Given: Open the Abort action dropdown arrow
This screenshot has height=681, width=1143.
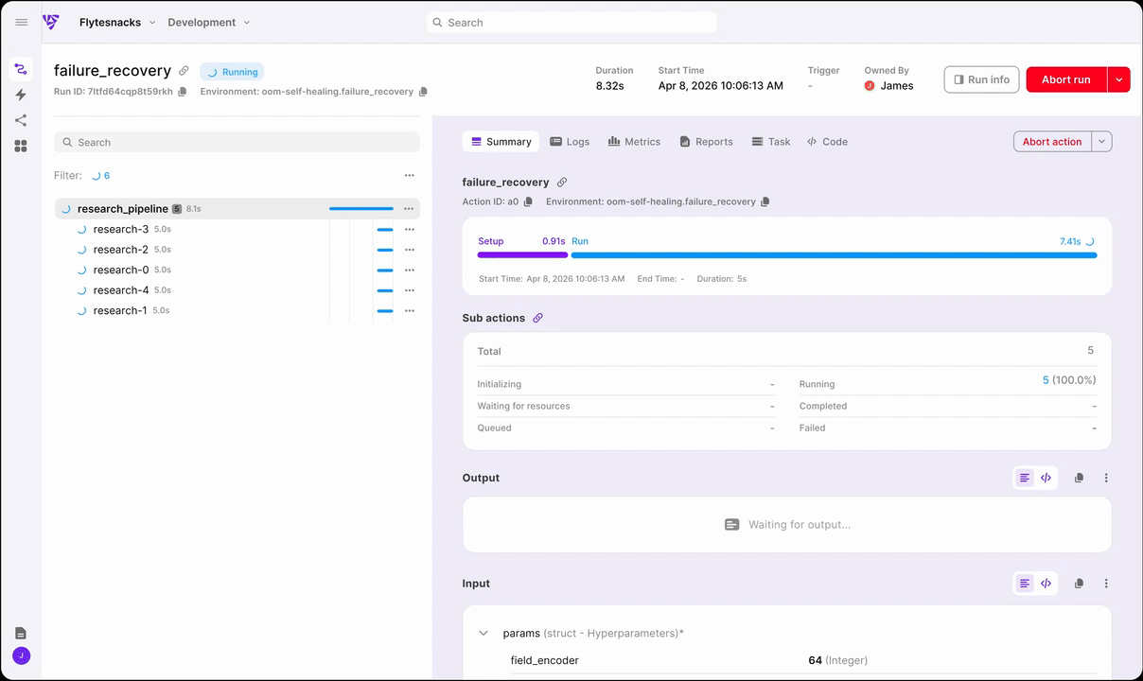Looking at the screenshot, I should click(x=1101, y=142).
